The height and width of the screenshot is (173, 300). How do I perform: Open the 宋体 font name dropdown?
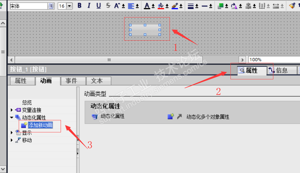pos(51,6)
